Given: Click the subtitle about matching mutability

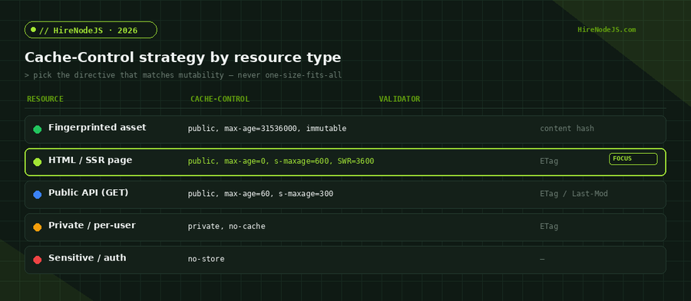Looking at the screenshot, I should (183, 75).
